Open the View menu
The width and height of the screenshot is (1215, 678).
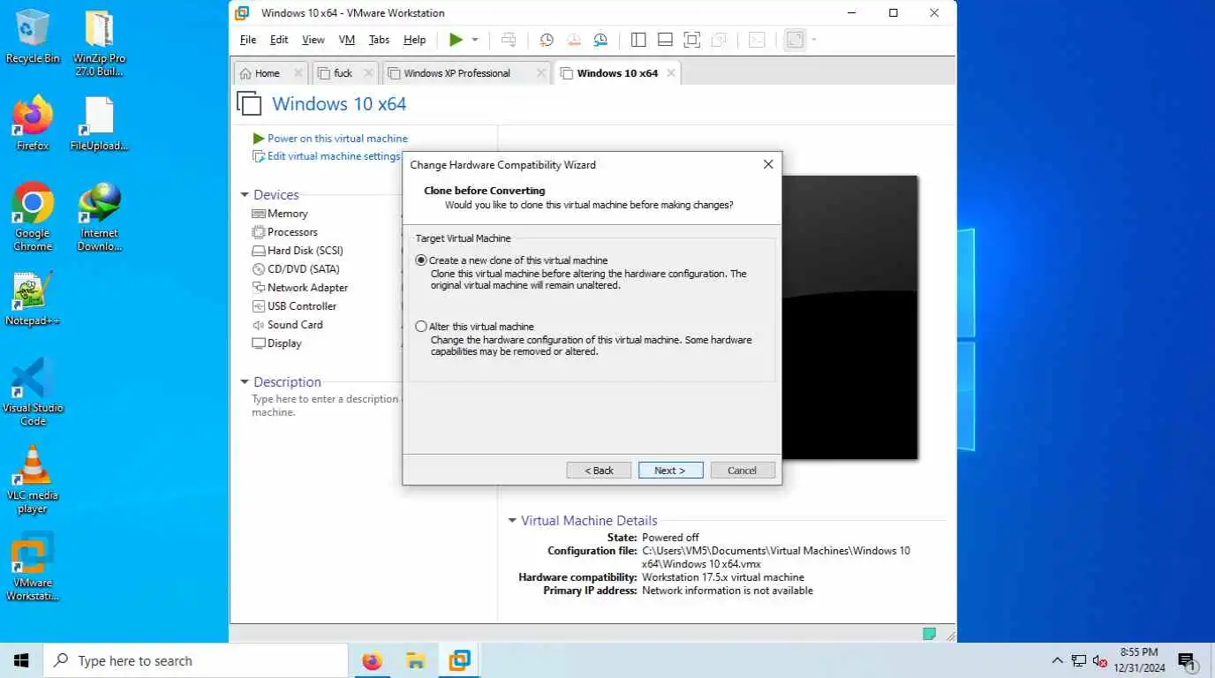click(x=313, y=40)
